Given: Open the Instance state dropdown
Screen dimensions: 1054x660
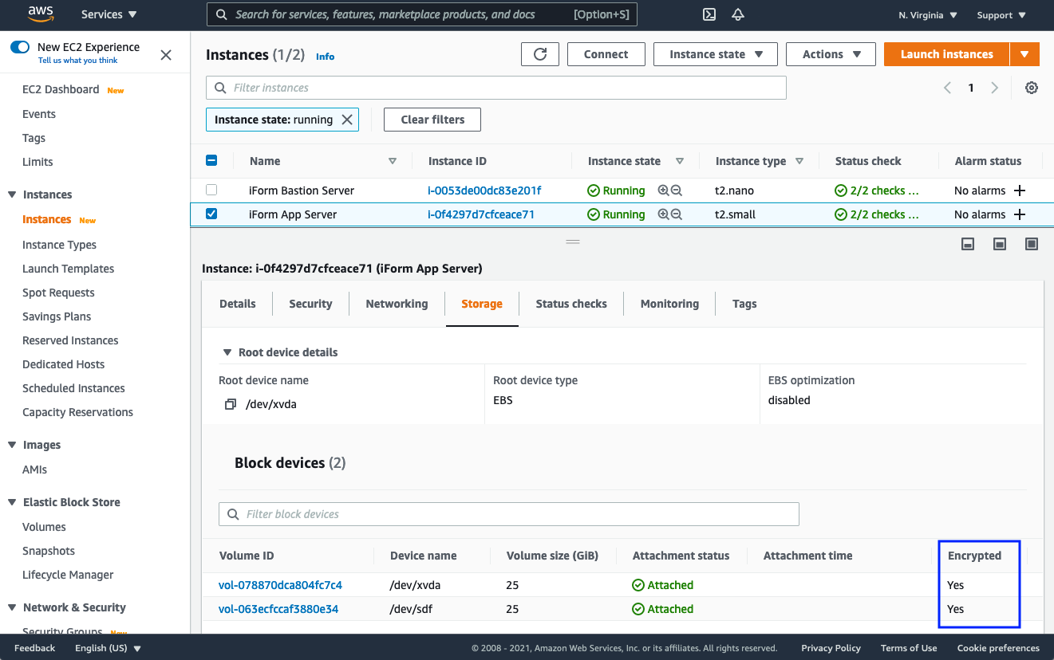Looking at the screenshot, I should pyautogui.click(x=716, y=54).
